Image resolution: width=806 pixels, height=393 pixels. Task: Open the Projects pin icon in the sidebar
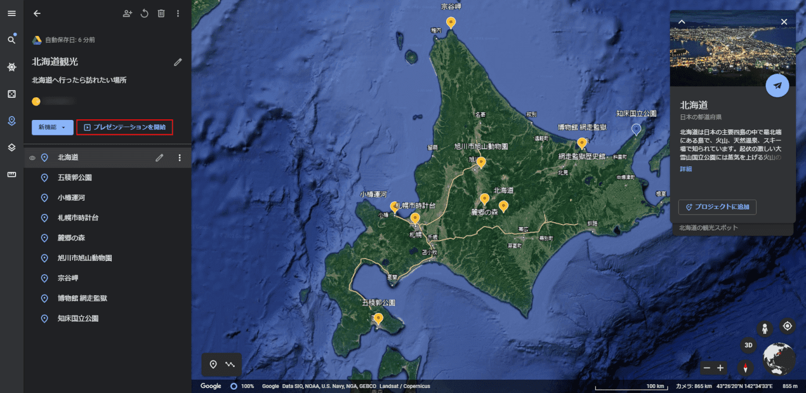tap(12, 121)
